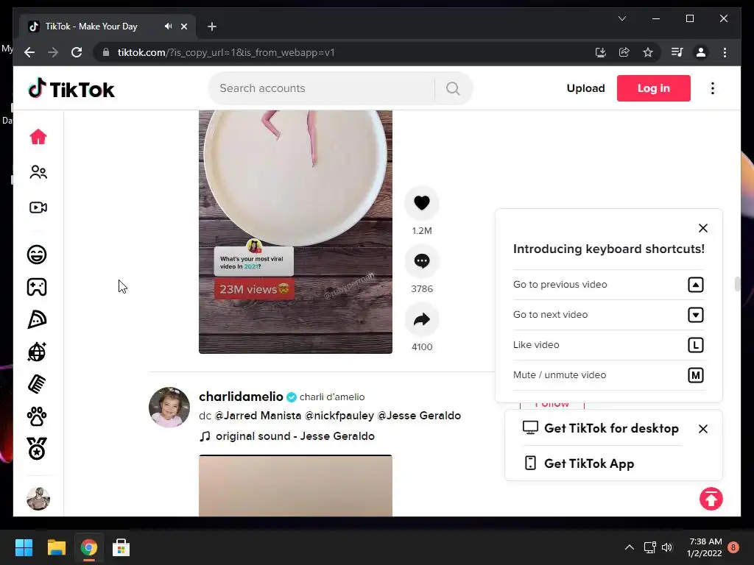Screen dimensions: 754x565
Task: Open Chrome's three-dot menu
Action: (x=725, y=52)
